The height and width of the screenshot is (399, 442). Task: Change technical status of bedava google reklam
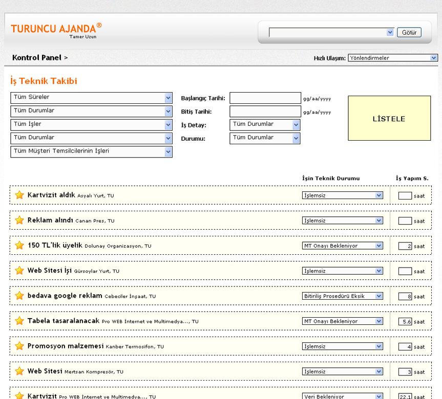(342, 296)
